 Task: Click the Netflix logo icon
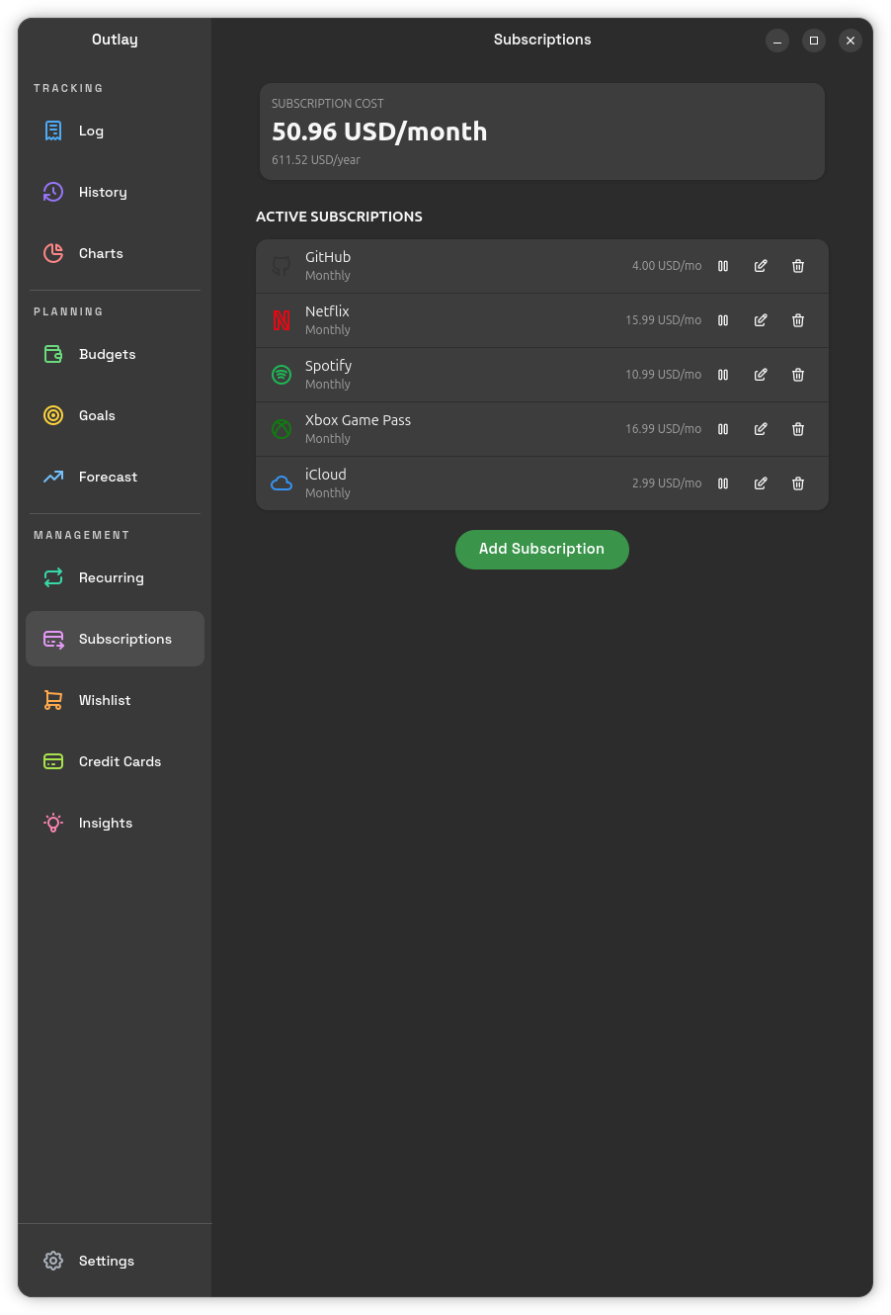pos(282,320)
